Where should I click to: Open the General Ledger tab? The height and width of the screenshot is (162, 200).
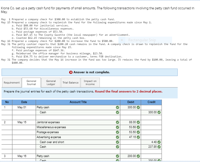coord(51,83)
